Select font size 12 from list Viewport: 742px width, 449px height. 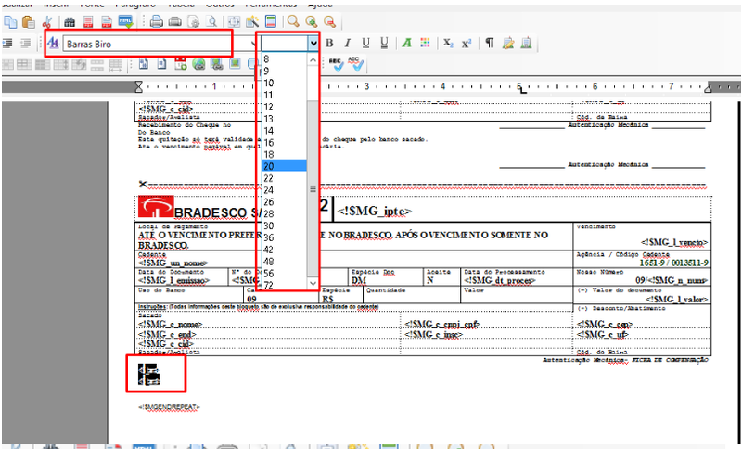284,107
